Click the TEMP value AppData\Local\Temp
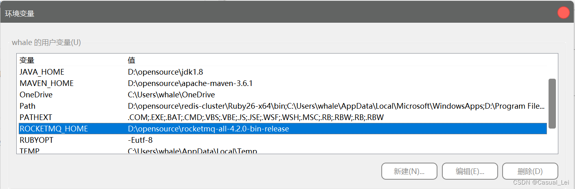 coord(192,151)
